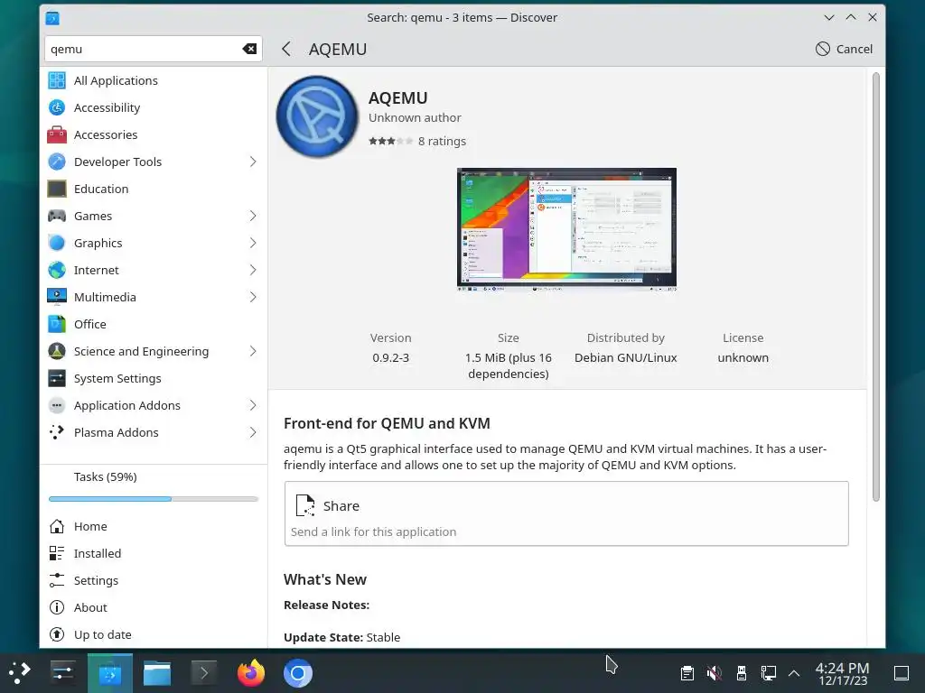Expand the Internet subcategories chevron
This screenshot has width=925, height=693.
[253, 270]
